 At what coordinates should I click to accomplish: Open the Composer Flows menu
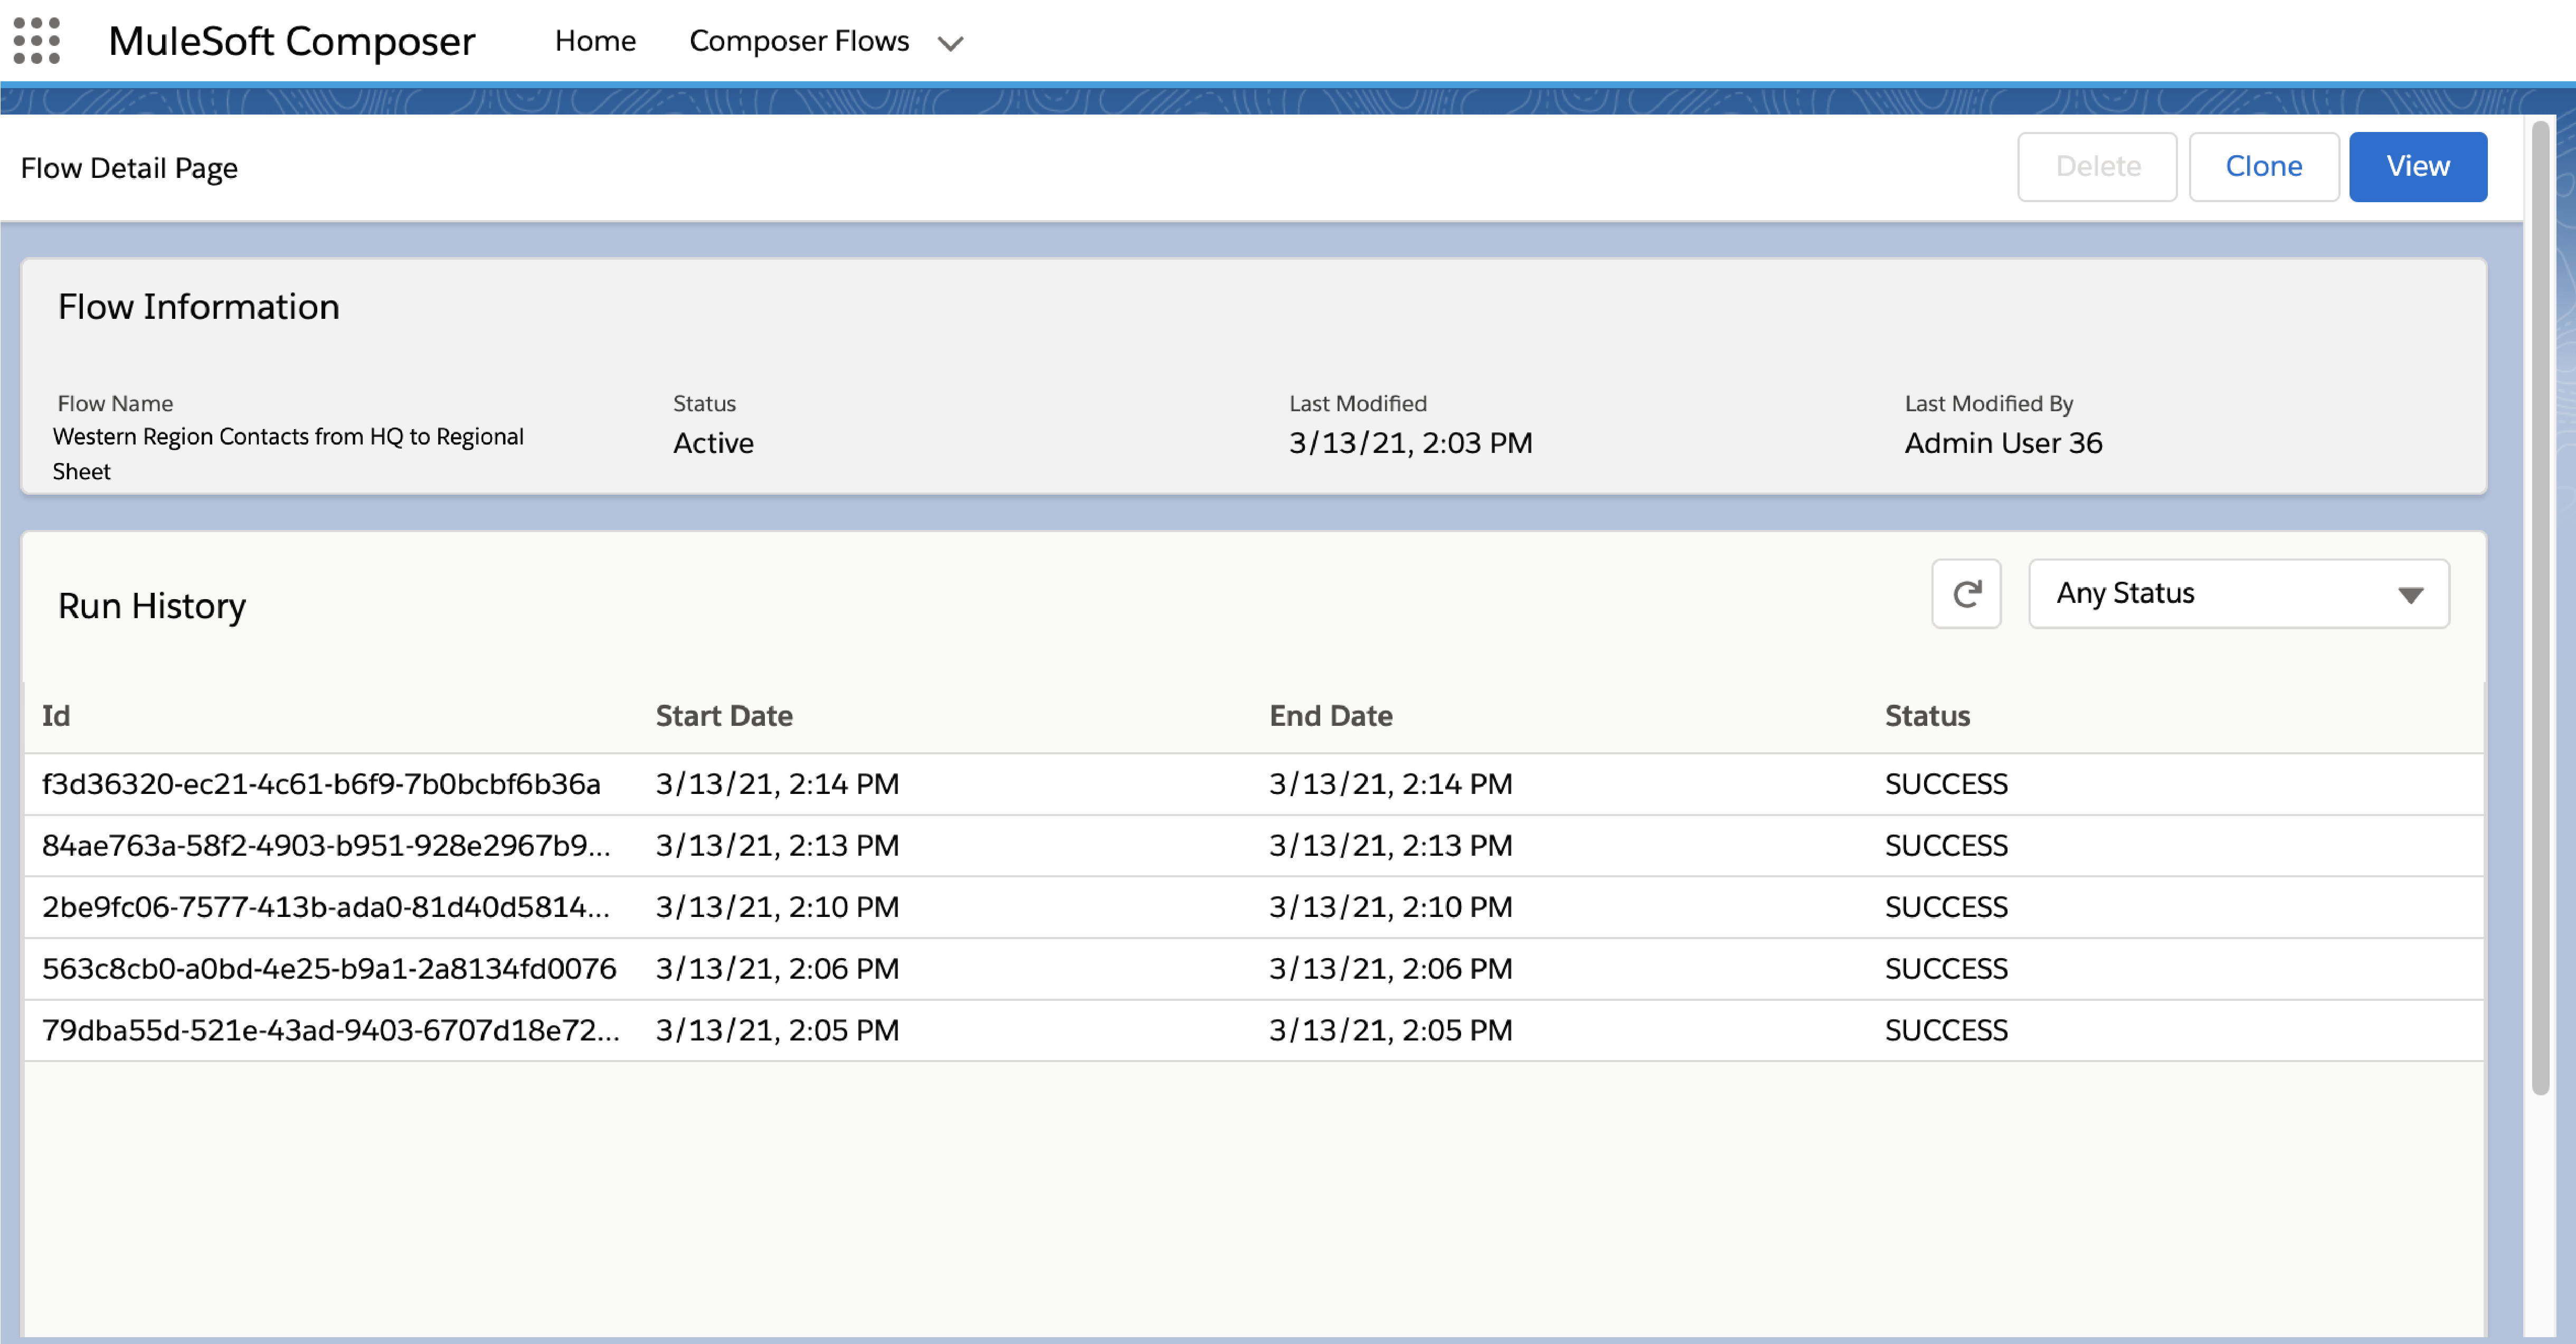(799, 41)
